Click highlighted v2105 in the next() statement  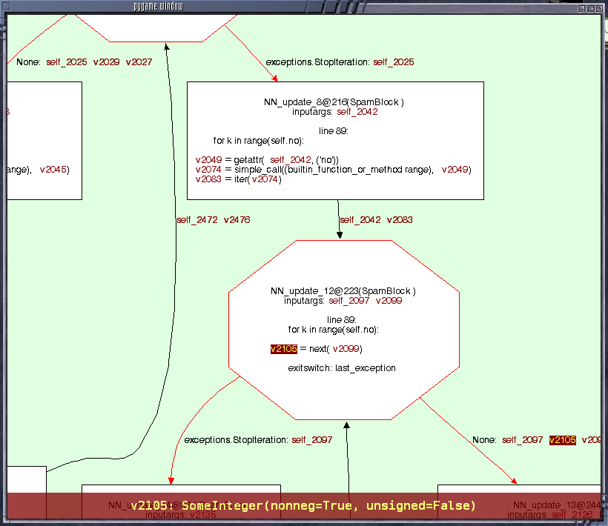click(284, 349)
